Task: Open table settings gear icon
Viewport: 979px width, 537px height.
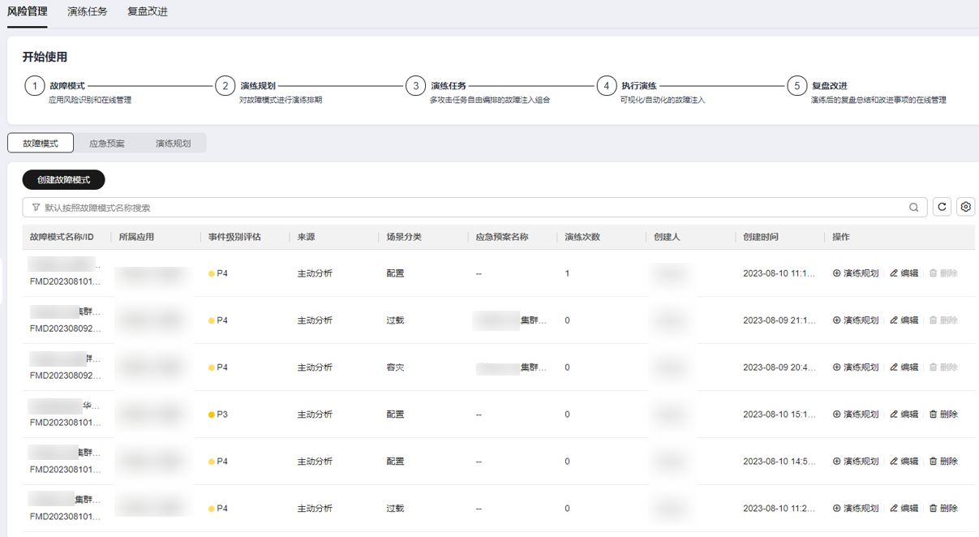Action: (965, 207)
